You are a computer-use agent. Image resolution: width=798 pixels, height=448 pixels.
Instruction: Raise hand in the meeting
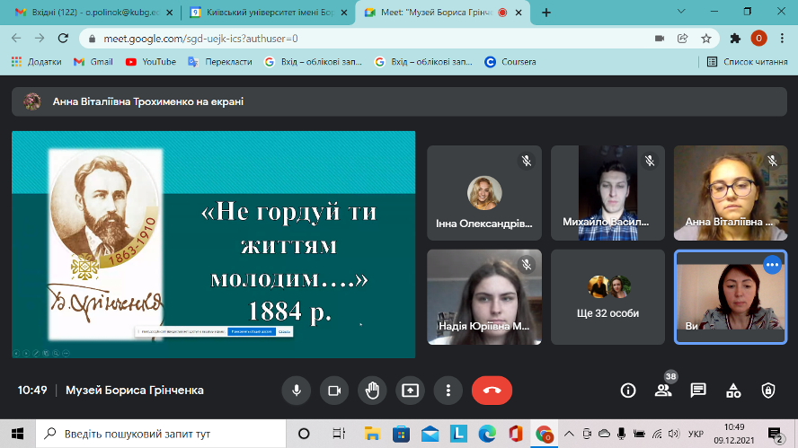372,391
